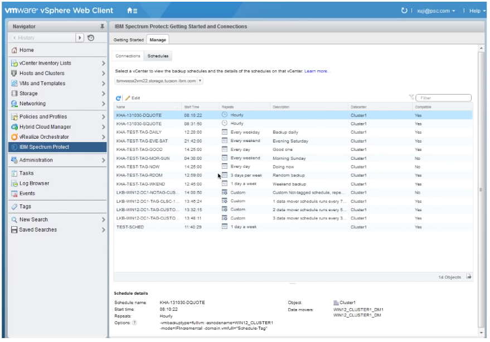Click the Home house icon
Image resolution: width=490 pixels, height=342 pixels.
[x=14, y=50]
